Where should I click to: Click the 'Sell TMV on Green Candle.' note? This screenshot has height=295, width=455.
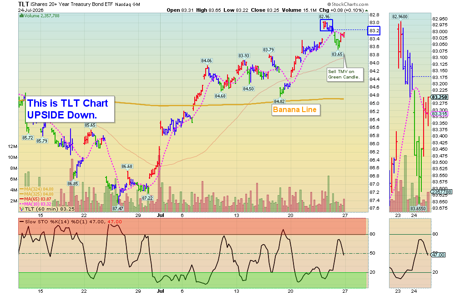pos(345,74)
